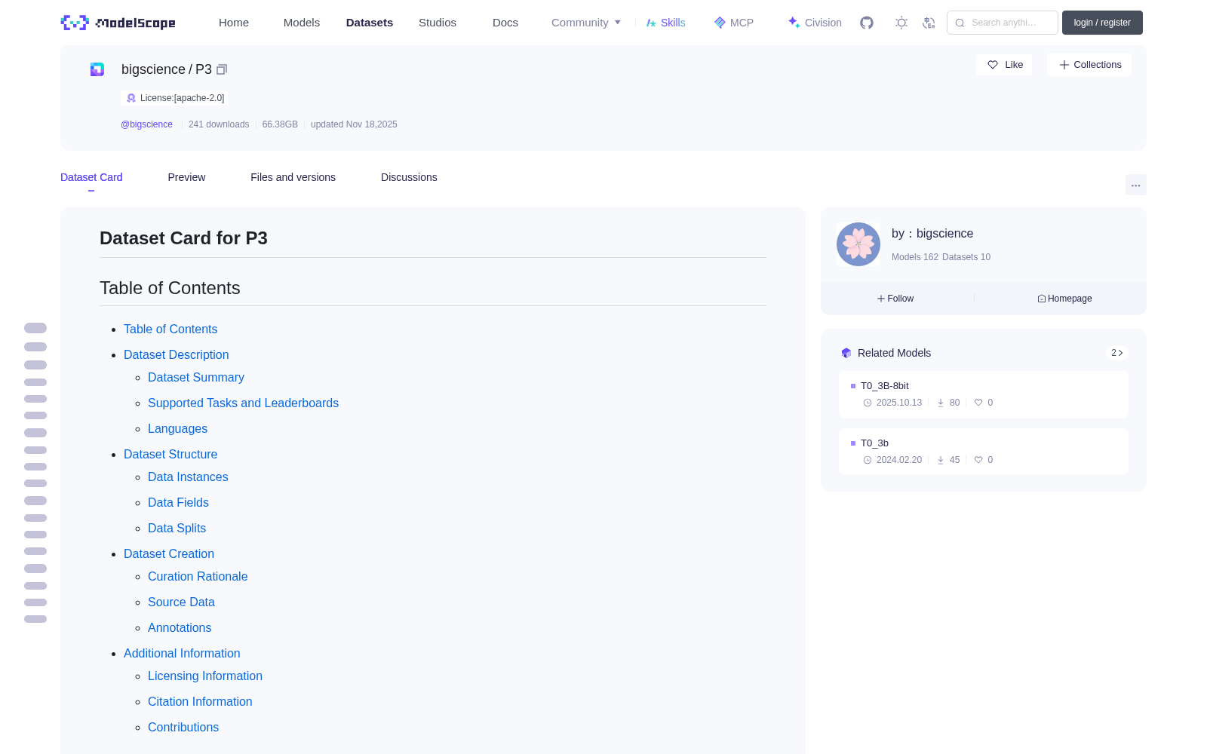The height and width of the screenshot is (754, 1207).
Task: Open the Models nav item
Action: 302,23
